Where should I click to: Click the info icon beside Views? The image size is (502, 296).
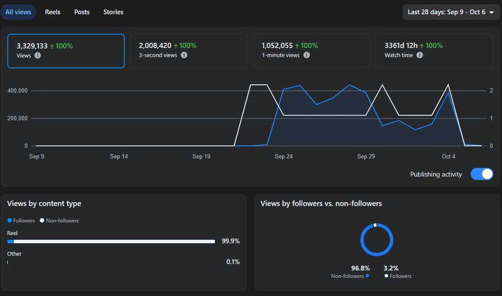point(38,55)
